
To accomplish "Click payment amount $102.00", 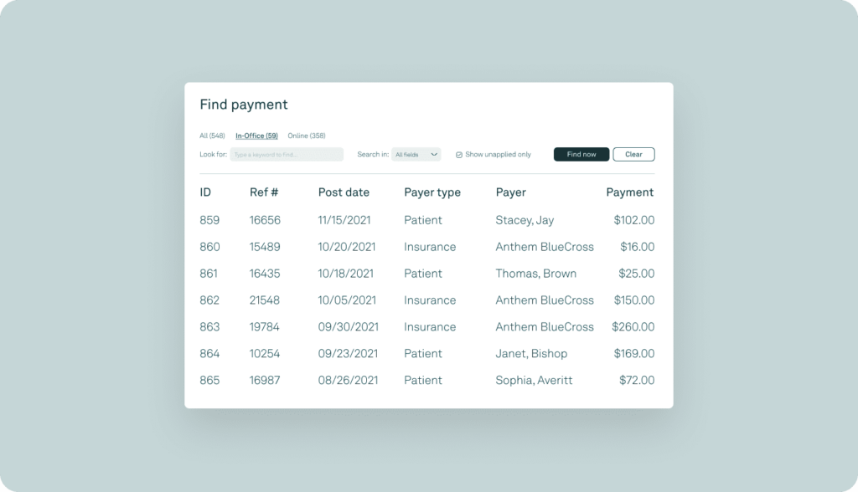I will pos(633,220).
